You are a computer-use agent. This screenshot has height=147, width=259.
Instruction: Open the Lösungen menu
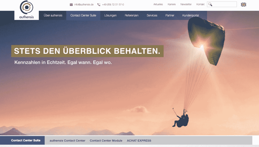point(110,15)
